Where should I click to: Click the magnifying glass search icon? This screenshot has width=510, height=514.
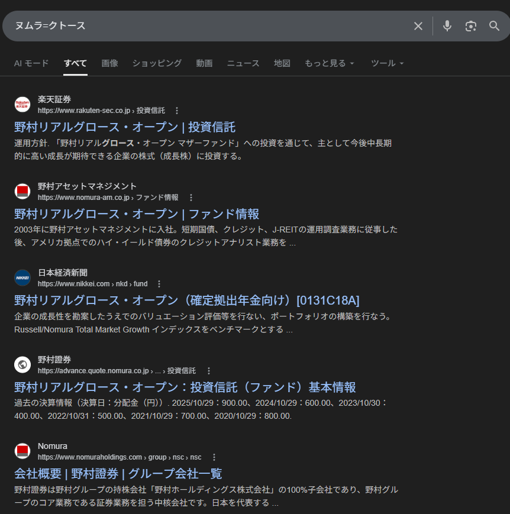pyautogui.click(x=495, y=26)
